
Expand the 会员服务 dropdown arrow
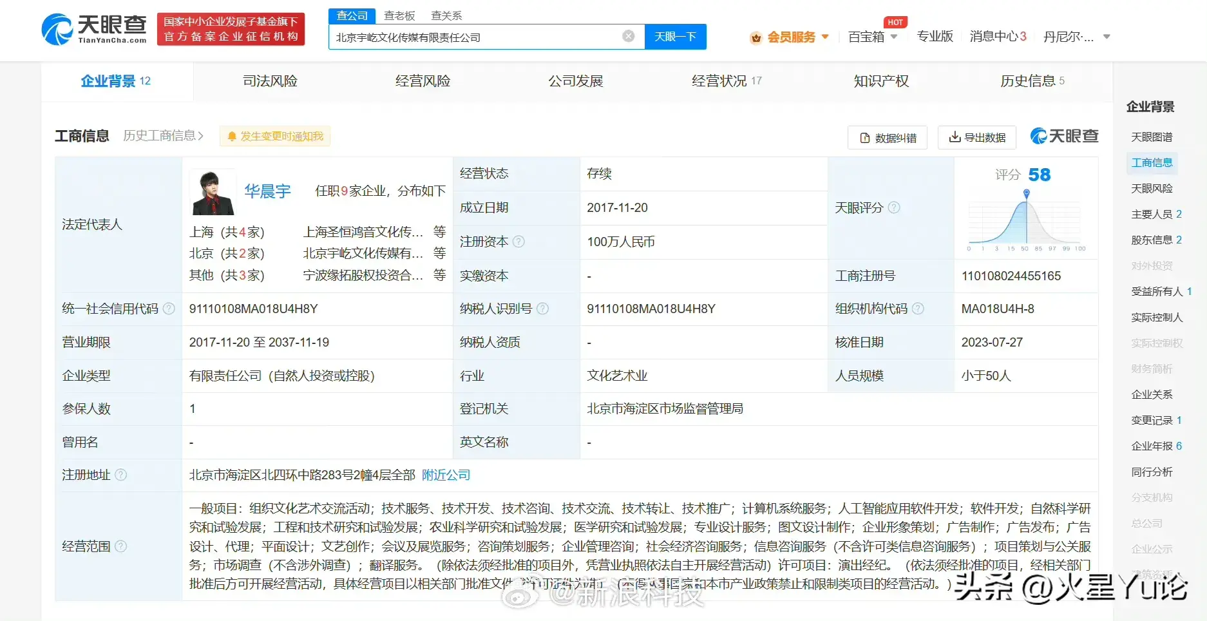(825, 37)
